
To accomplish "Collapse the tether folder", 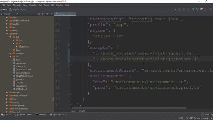I will 7,34.
